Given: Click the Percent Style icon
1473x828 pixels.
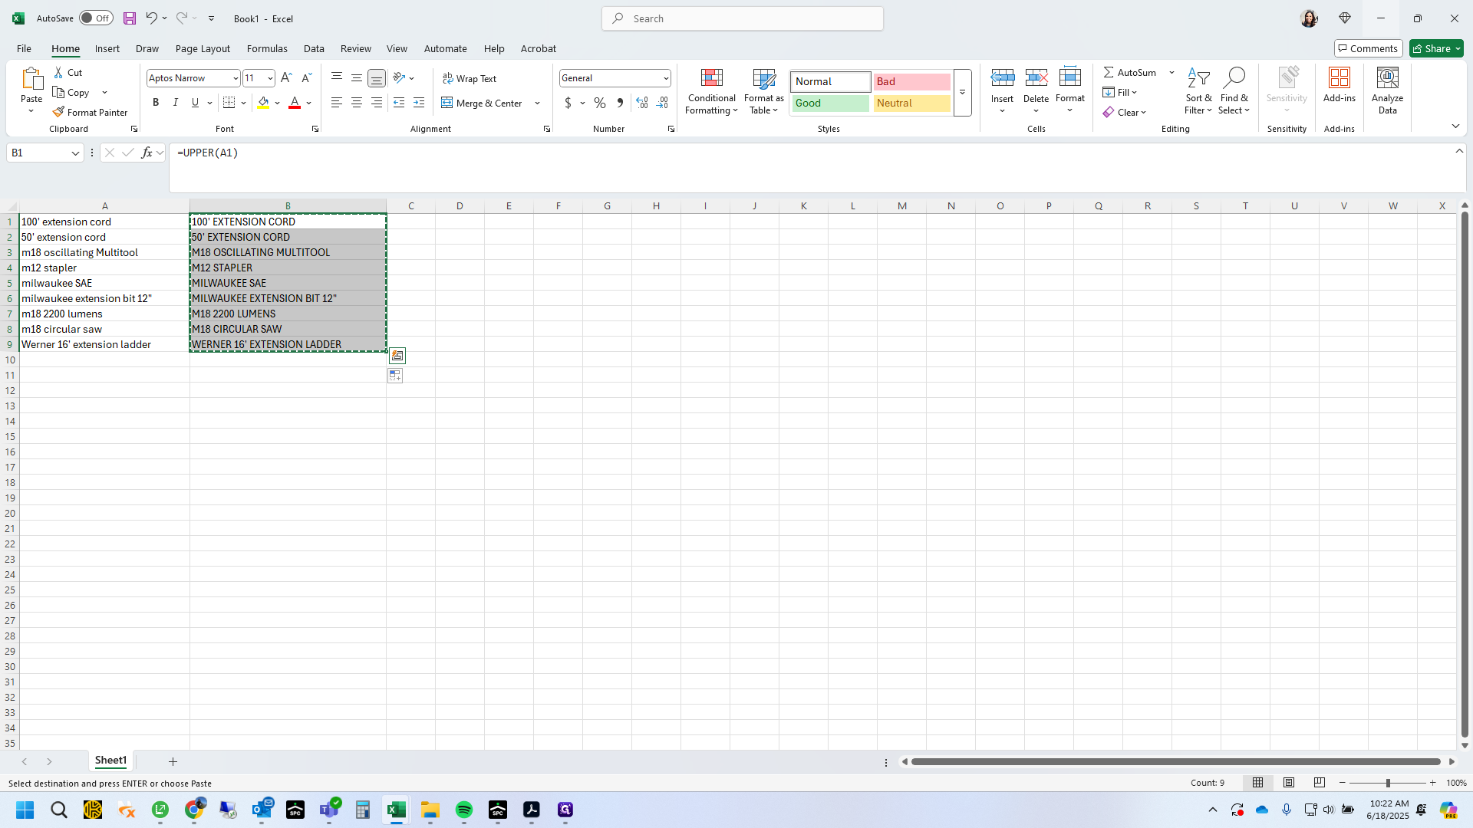Looking at the screenshot, I should (600, 103).
